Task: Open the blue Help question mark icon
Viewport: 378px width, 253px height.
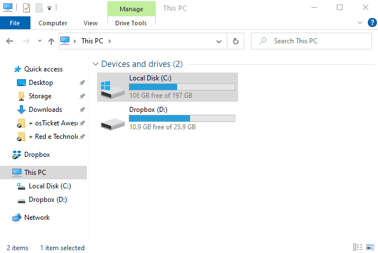Action: click(372, 23)
